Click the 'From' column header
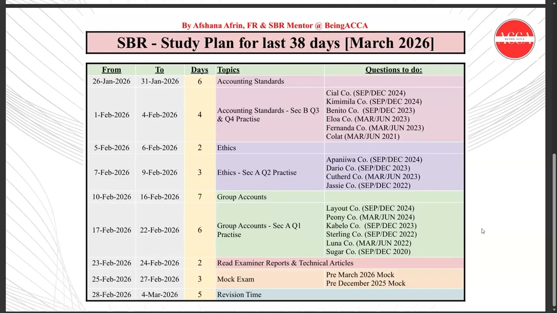557x313 pixels. pos(111,70)
